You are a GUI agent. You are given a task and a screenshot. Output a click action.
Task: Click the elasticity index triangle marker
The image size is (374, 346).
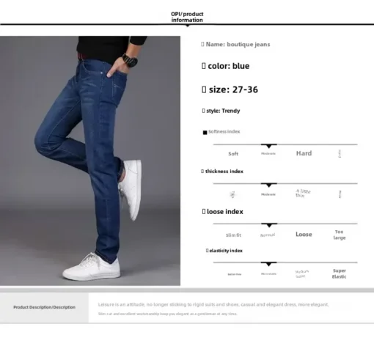point(268,264)
